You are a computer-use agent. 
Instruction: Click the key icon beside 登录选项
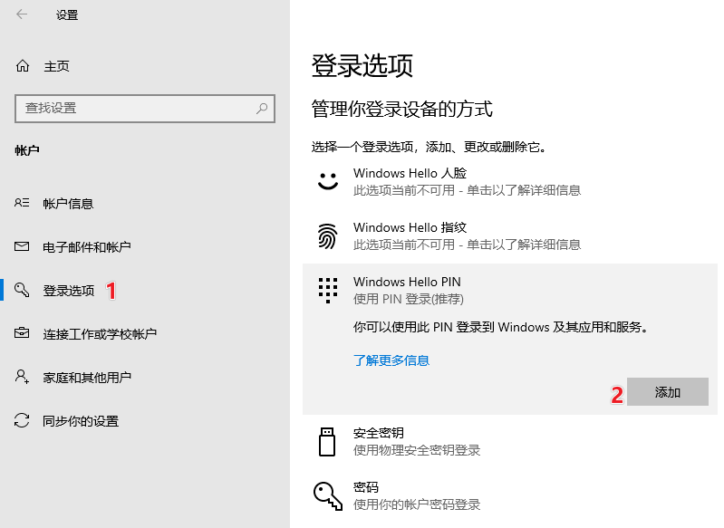22,290
